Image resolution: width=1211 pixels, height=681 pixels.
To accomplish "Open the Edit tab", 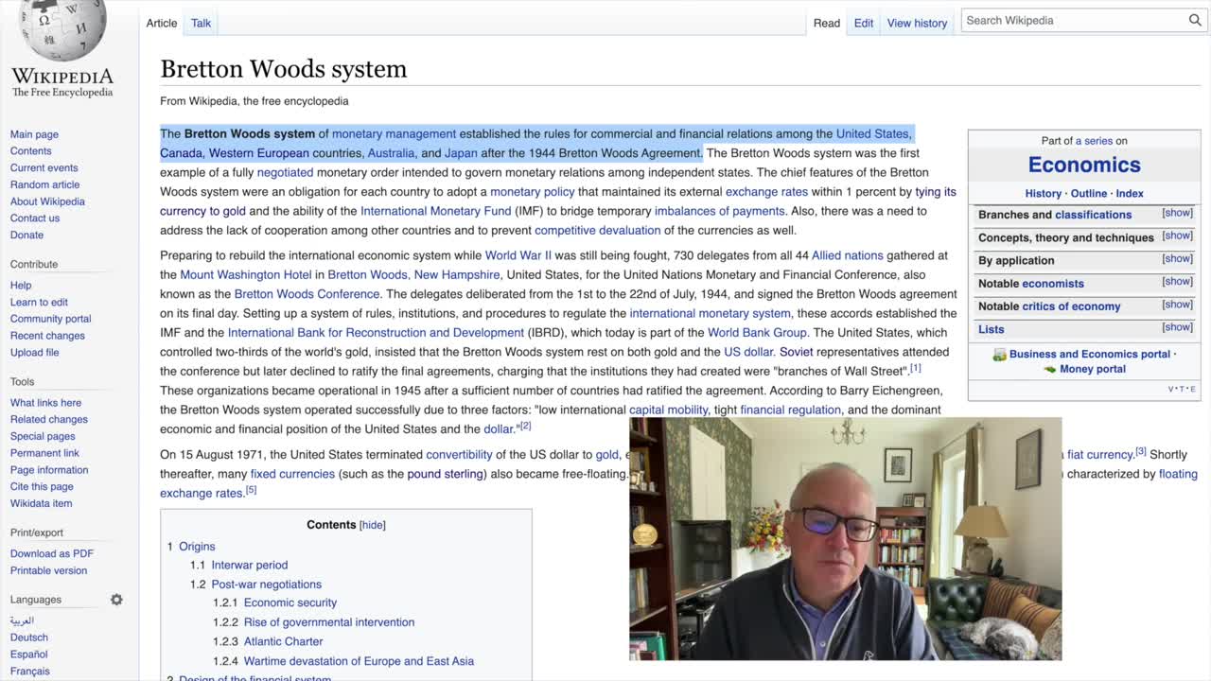I will (x=864, y=23).
